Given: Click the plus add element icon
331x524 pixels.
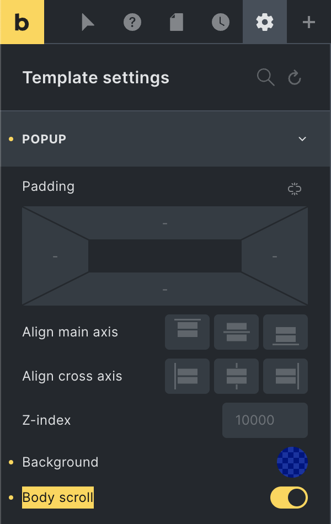Looking at the screenshot, I should pyautogui.click(x=308, y=22).
